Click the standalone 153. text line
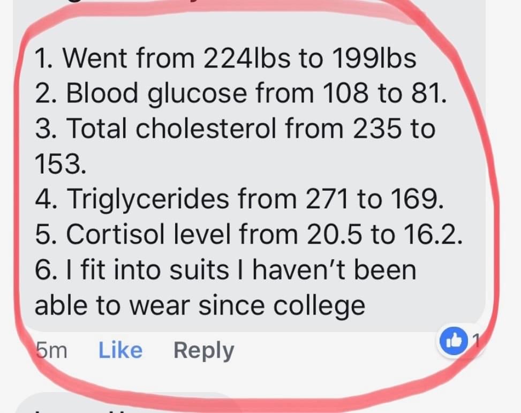This screenshot has height=413, width=521. click(x=61, y=164)
